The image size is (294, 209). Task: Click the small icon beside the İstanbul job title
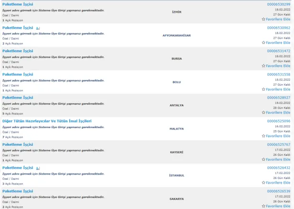(38, 168)
